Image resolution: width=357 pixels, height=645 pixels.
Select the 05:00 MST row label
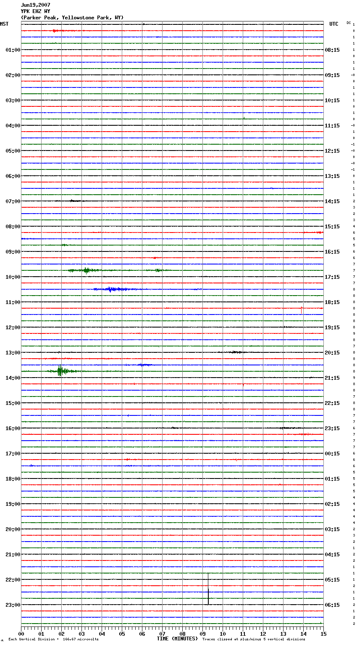click(13, 151)
